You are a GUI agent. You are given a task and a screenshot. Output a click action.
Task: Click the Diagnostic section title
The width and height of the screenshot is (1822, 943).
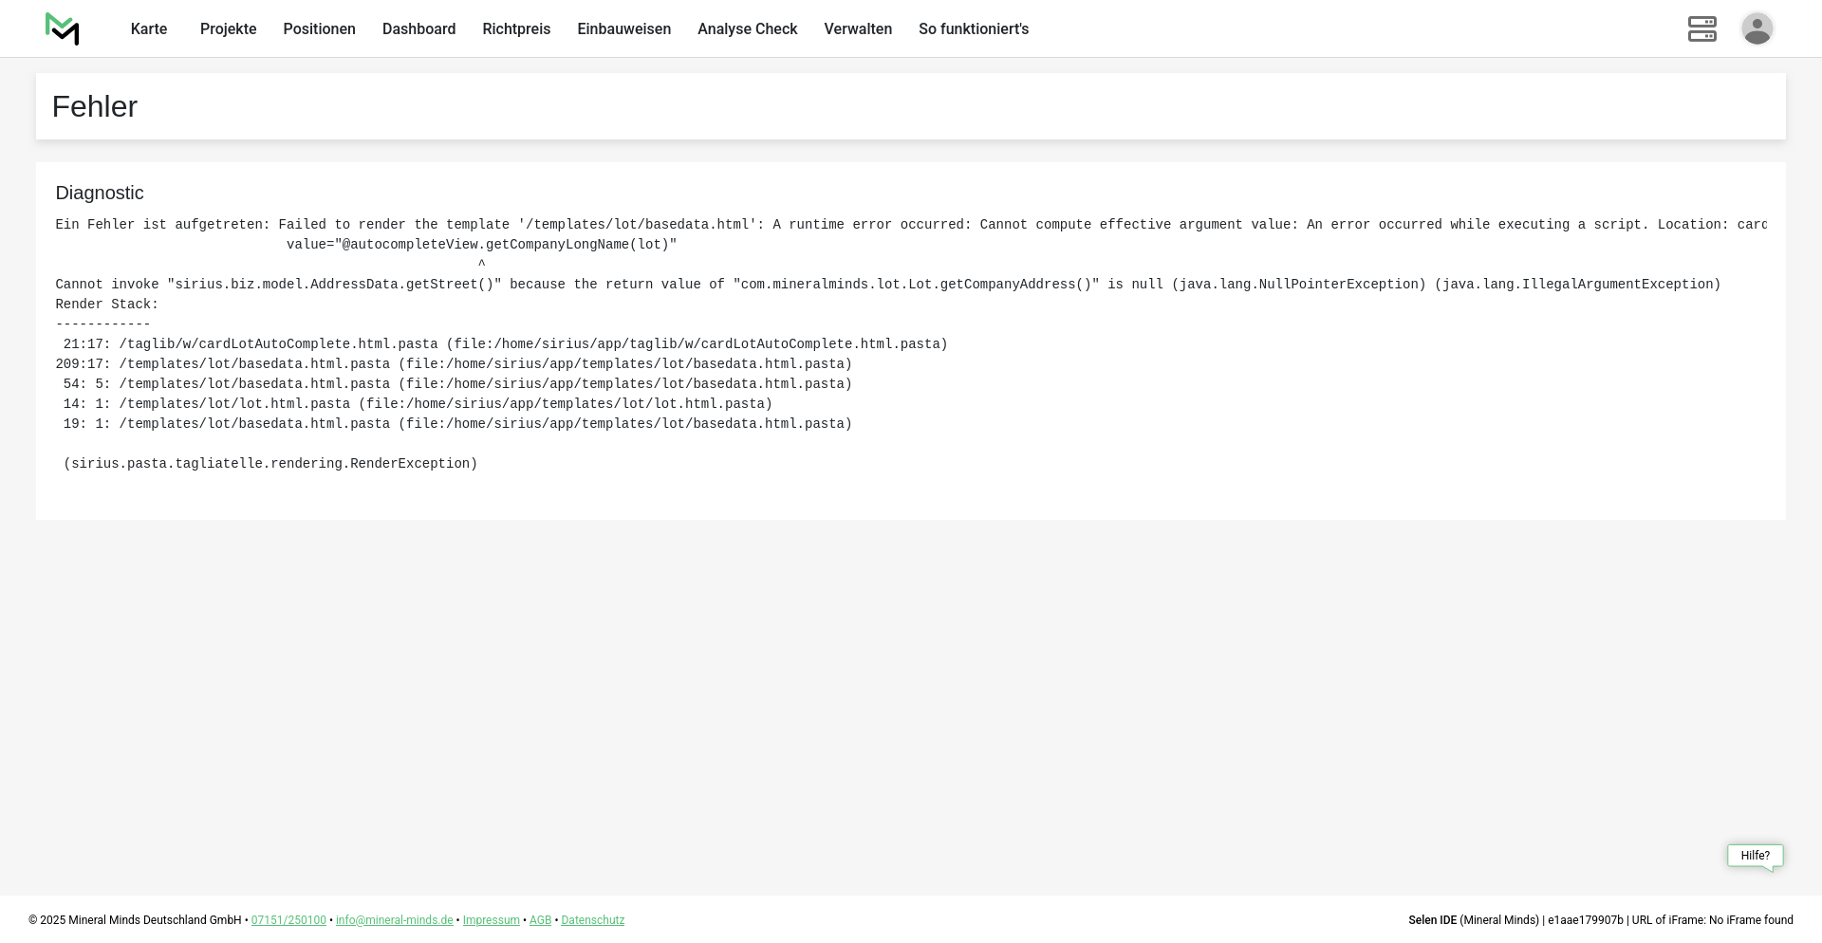pyautogui.click(x=100, y=194)
